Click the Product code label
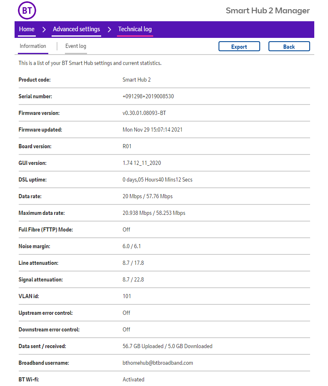This screenshot has width=328, height=386. (x=35, y=80)
